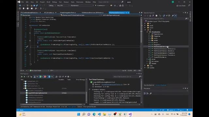Open File Explorer from the taskbar
Viewport: 209px width, 117px height.
(104, 114)
